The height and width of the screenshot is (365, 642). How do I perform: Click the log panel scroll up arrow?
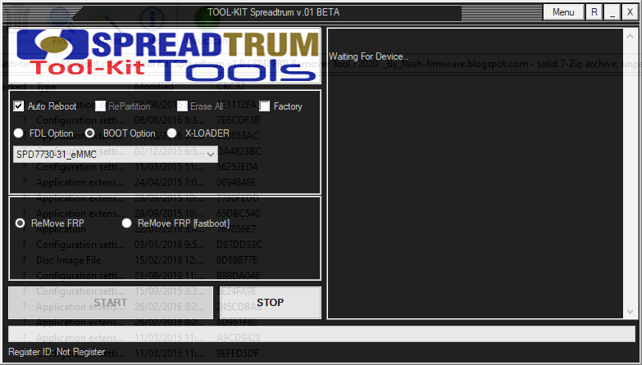point(631,36)
